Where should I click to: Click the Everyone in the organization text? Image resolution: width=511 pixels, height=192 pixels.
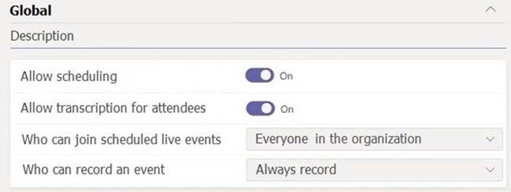[x=338, y=139]
